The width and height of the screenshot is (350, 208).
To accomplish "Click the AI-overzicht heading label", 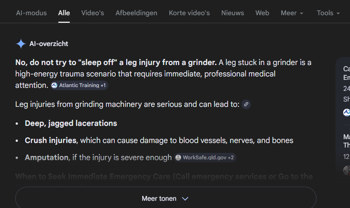I will pos(49,44).
